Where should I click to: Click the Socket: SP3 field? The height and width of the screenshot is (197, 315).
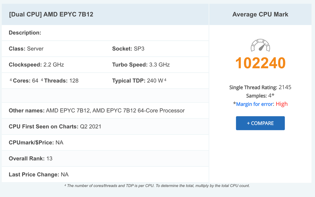click(128, 49)
